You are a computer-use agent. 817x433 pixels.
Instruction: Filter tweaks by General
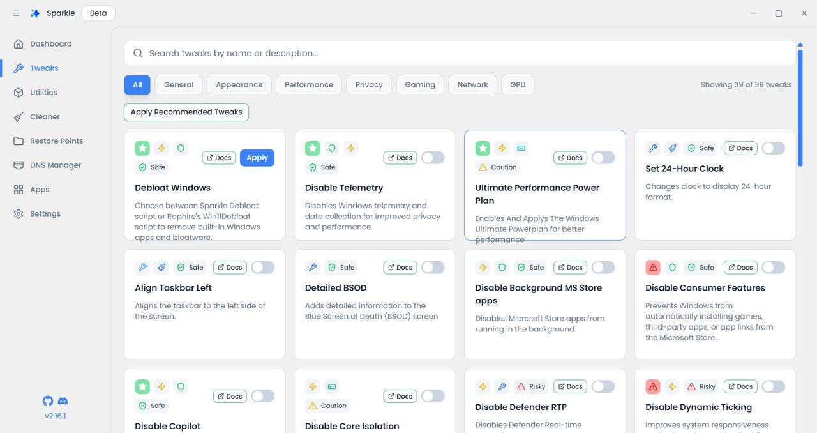coord(179,85)
